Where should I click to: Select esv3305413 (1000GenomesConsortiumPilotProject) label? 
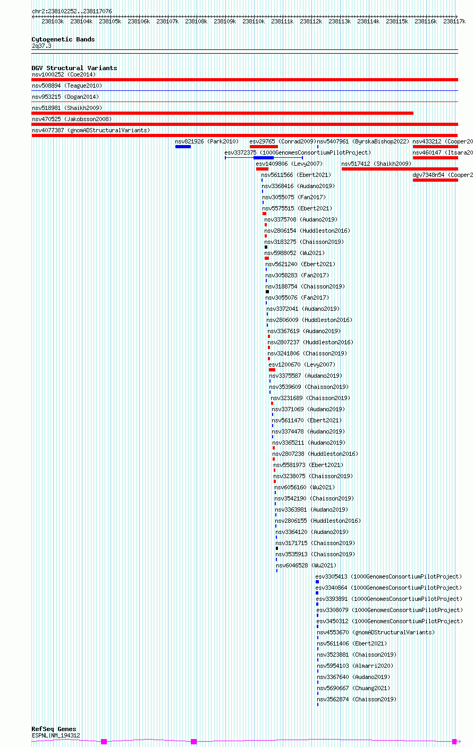(x=389, y=576)
